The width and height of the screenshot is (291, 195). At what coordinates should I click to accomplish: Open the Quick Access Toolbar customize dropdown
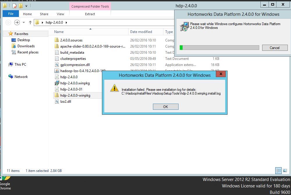pyautogui.click(x=26, y=6)
